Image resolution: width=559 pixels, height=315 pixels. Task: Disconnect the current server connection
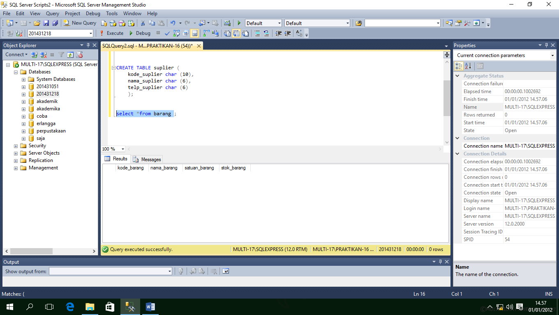click(x=44, y=55)
